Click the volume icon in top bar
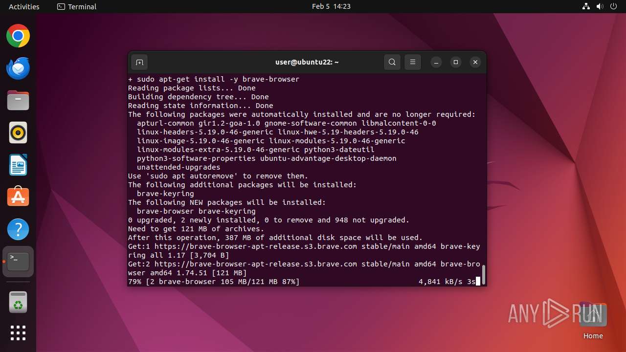Viewport: 626px width, 352px height. [600, 6]
